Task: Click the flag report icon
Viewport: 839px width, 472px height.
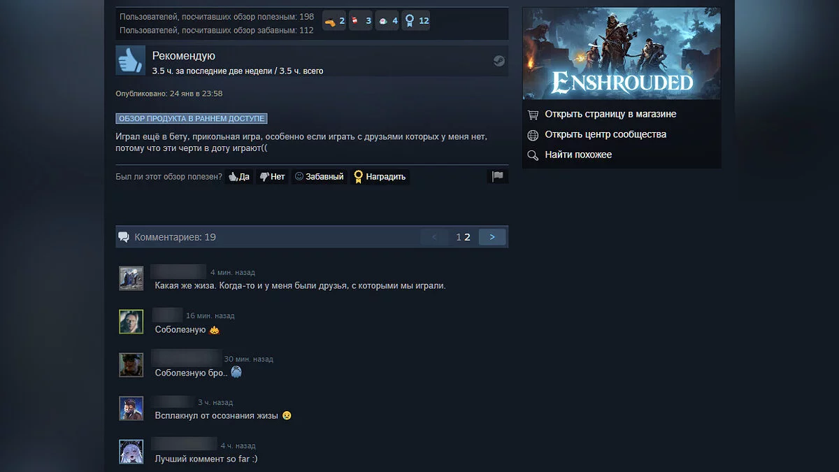Action: point(498,176)
